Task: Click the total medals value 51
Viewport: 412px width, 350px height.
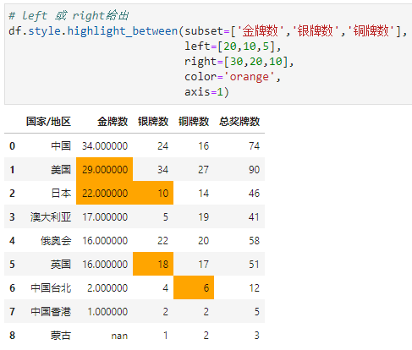Action: (x=254, y=265)
